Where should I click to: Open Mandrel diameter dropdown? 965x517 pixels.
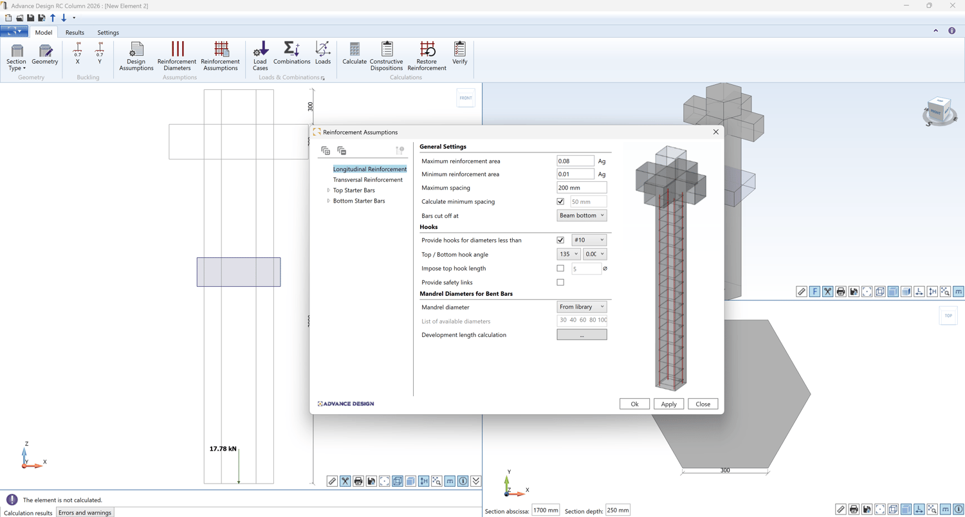[582, 307]
